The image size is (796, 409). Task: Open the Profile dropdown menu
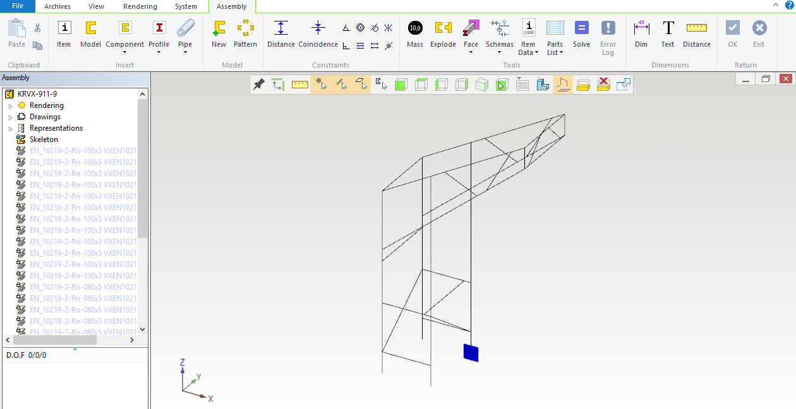(x=159, y=52)
